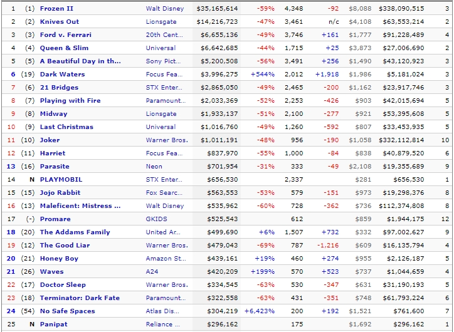Open the Harriet movie link

53,153
